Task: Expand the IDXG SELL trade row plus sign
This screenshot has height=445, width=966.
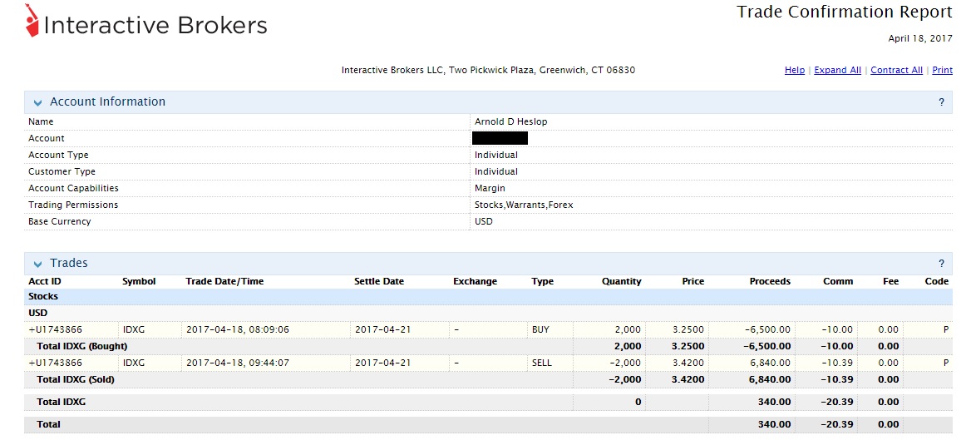Action: coord(31,363)
